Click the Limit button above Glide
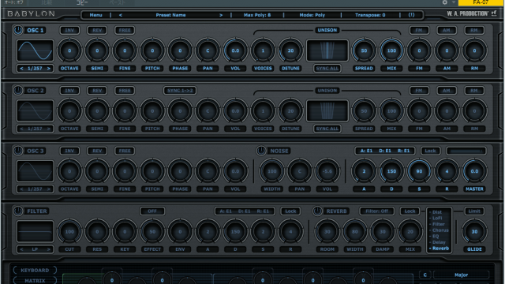This screenshot has height=284, width=505. pyautogui.click(x=474, y=211)
